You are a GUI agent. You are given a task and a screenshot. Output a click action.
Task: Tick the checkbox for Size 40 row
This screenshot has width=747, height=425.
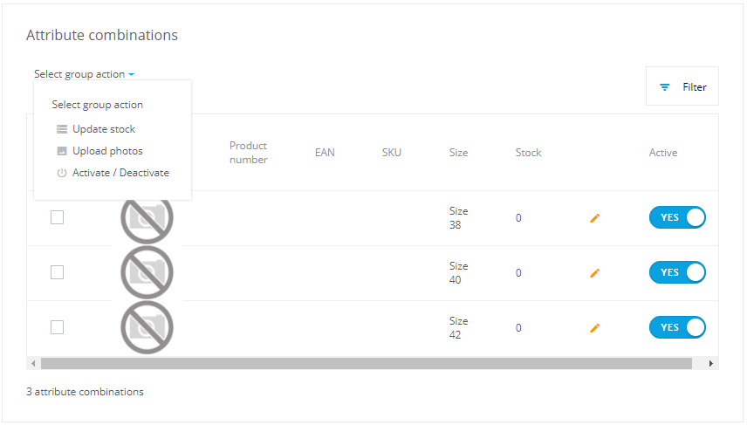coord(57,272)
